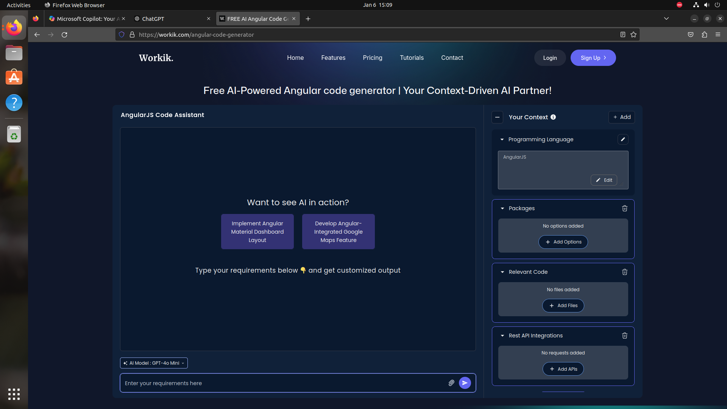Click Edit in the AngularJS language box
The image size is (727, 409).
coord(604,180)
